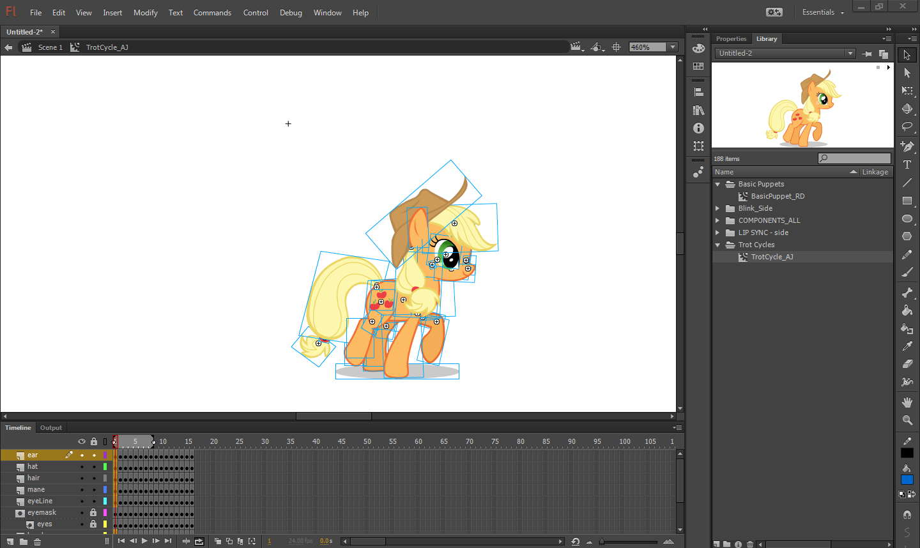
Task: Toggle the Loop playback button
Action: [199, 542]
